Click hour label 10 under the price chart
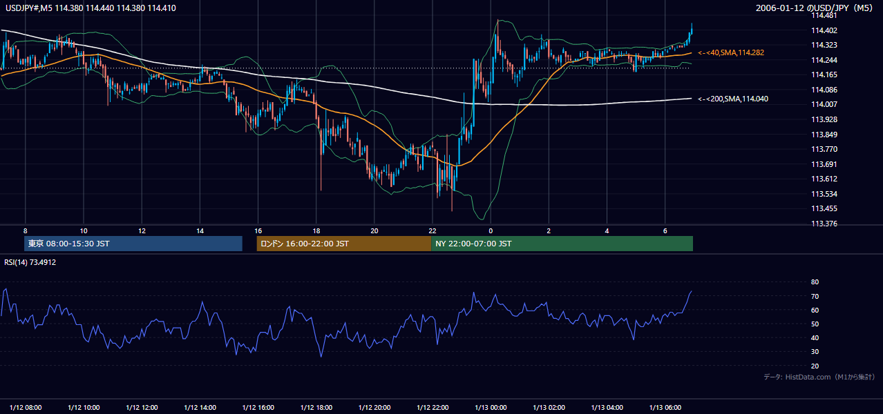The image size is (883, 414). [x=84, y=230]
